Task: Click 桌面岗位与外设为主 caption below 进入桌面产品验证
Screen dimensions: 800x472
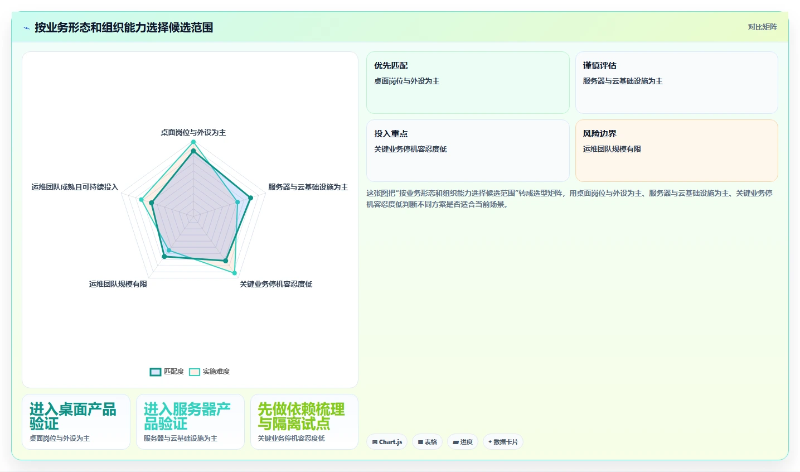Action: coord(60,439)
